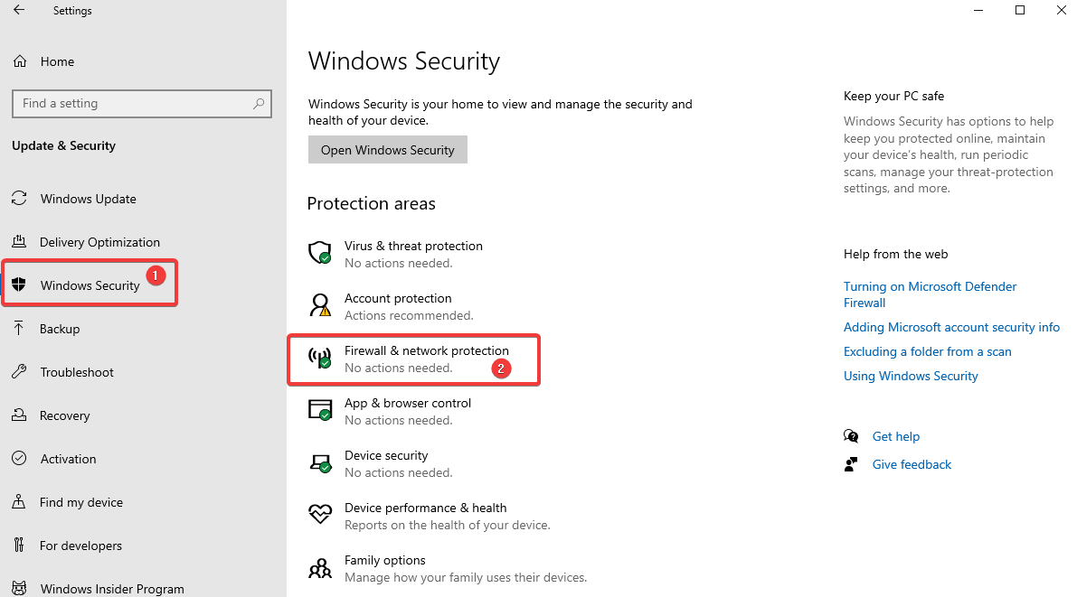Click the Device security laptop icon
This screenshot has width=1077, height=597.
click(x=320, y=463)
